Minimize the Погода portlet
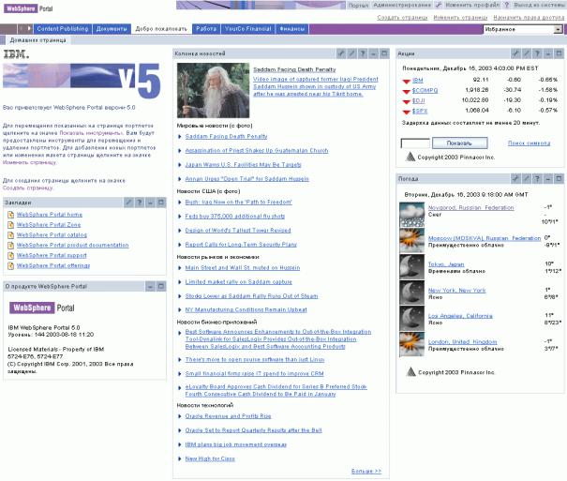 click(x=548, y=179)
